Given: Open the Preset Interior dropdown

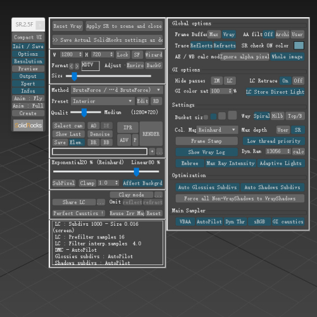Looking at the screenshot, I should pyautogui.click(x=103, y=101).
